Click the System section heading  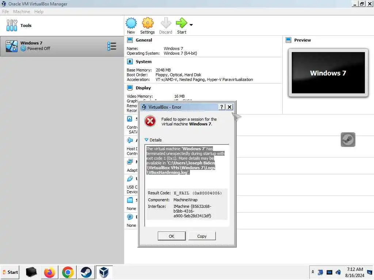click(x=144, y=62)
